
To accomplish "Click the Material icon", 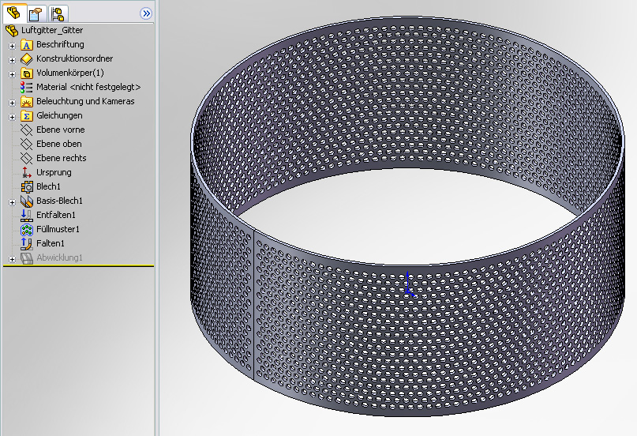I will click(26, 88).
